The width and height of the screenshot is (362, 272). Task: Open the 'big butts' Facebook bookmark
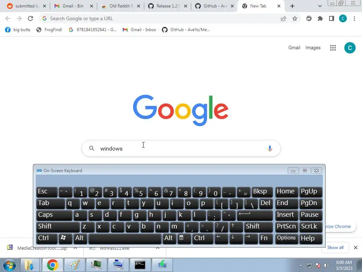18,30
